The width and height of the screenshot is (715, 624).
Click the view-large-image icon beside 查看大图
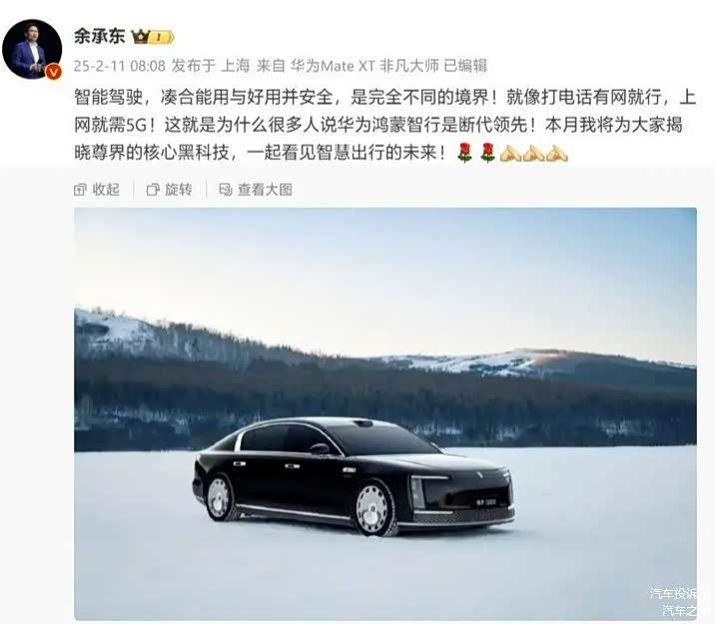[226, 190]
